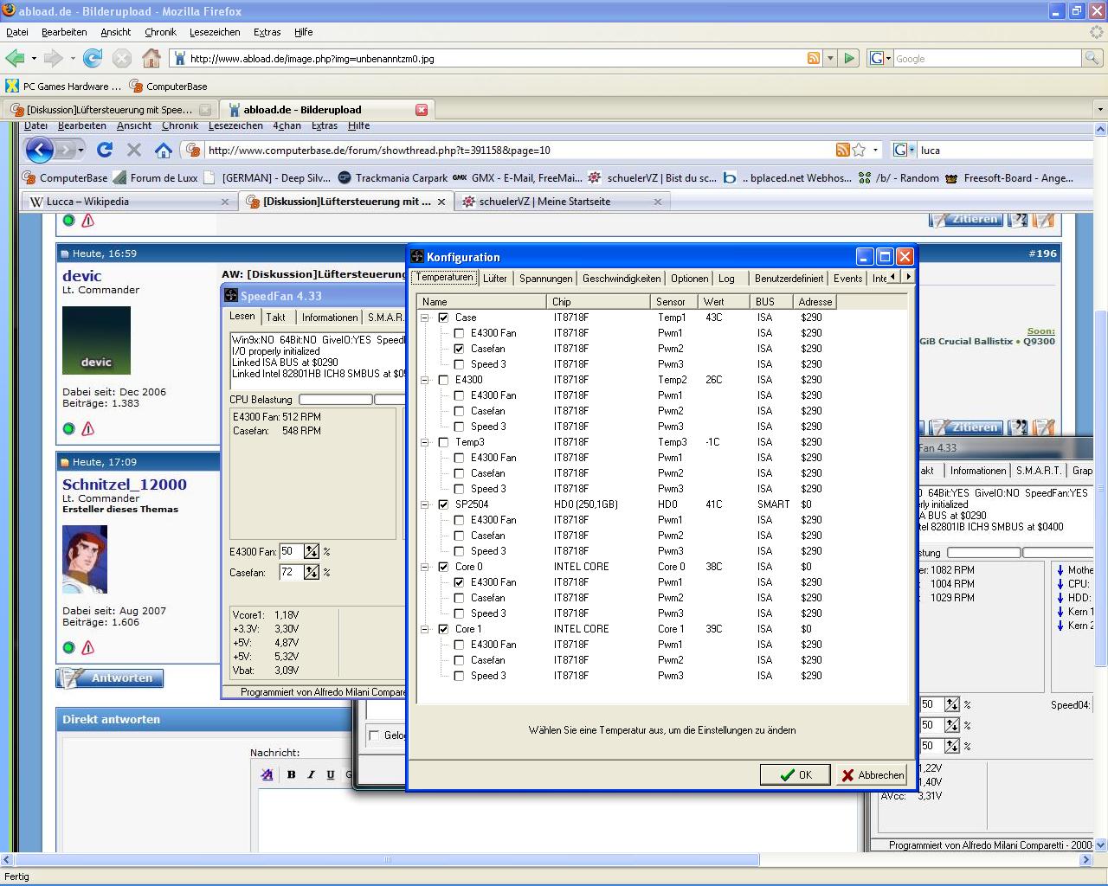Click blue home icon in the pictured browser

tap(163, 150)
